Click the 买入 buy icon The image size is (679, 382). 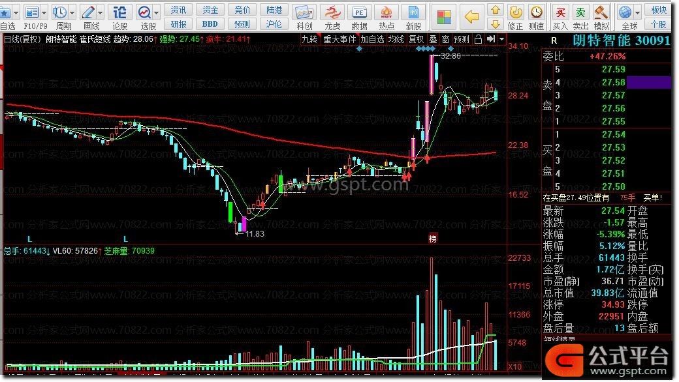point(560,12)
